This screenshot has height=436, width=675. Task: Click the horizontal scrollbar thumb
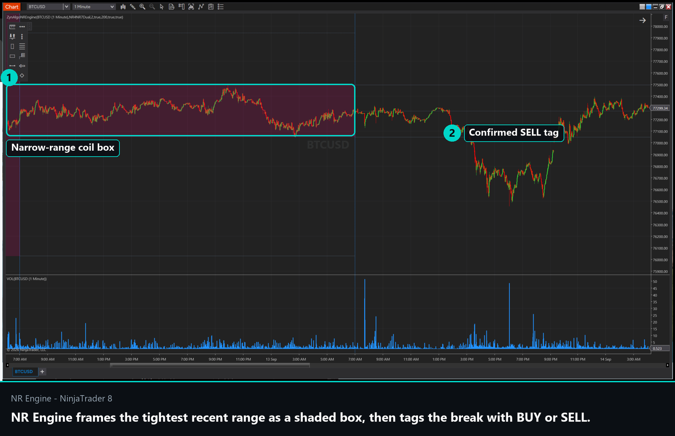click(x=210, y=365)
